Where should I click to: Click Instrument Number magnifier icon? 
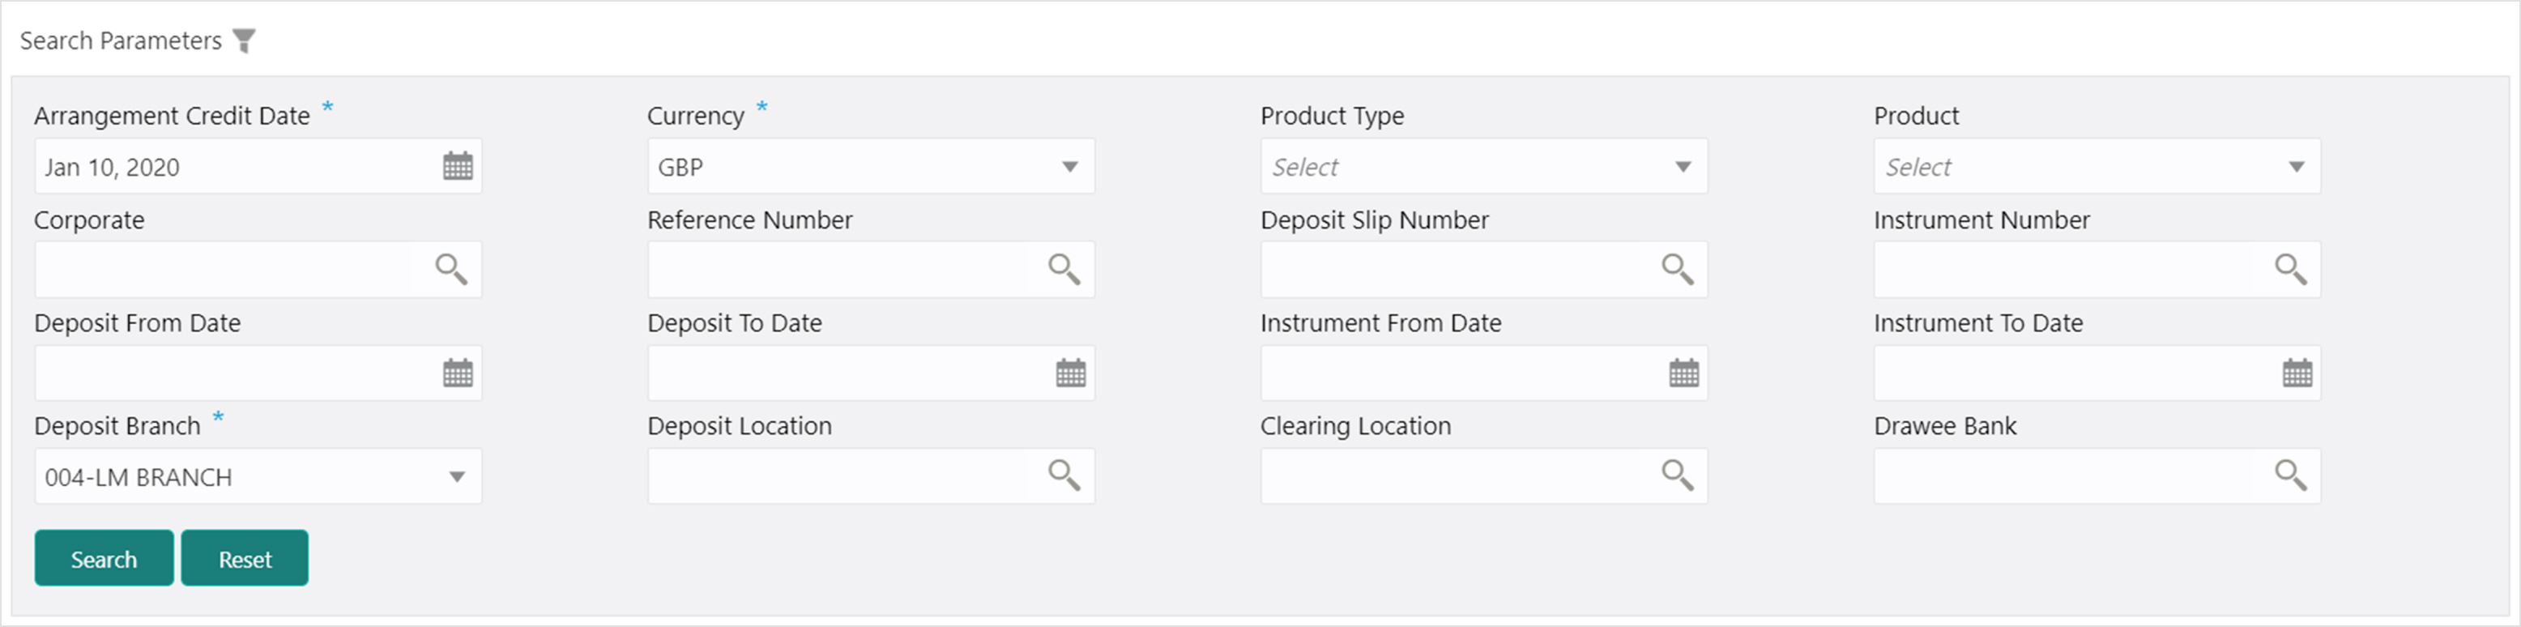(x=2291, y=269)
